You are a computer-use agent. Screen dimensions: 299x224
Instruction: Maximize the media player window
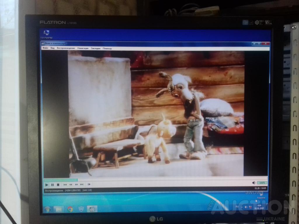point(259,44)
